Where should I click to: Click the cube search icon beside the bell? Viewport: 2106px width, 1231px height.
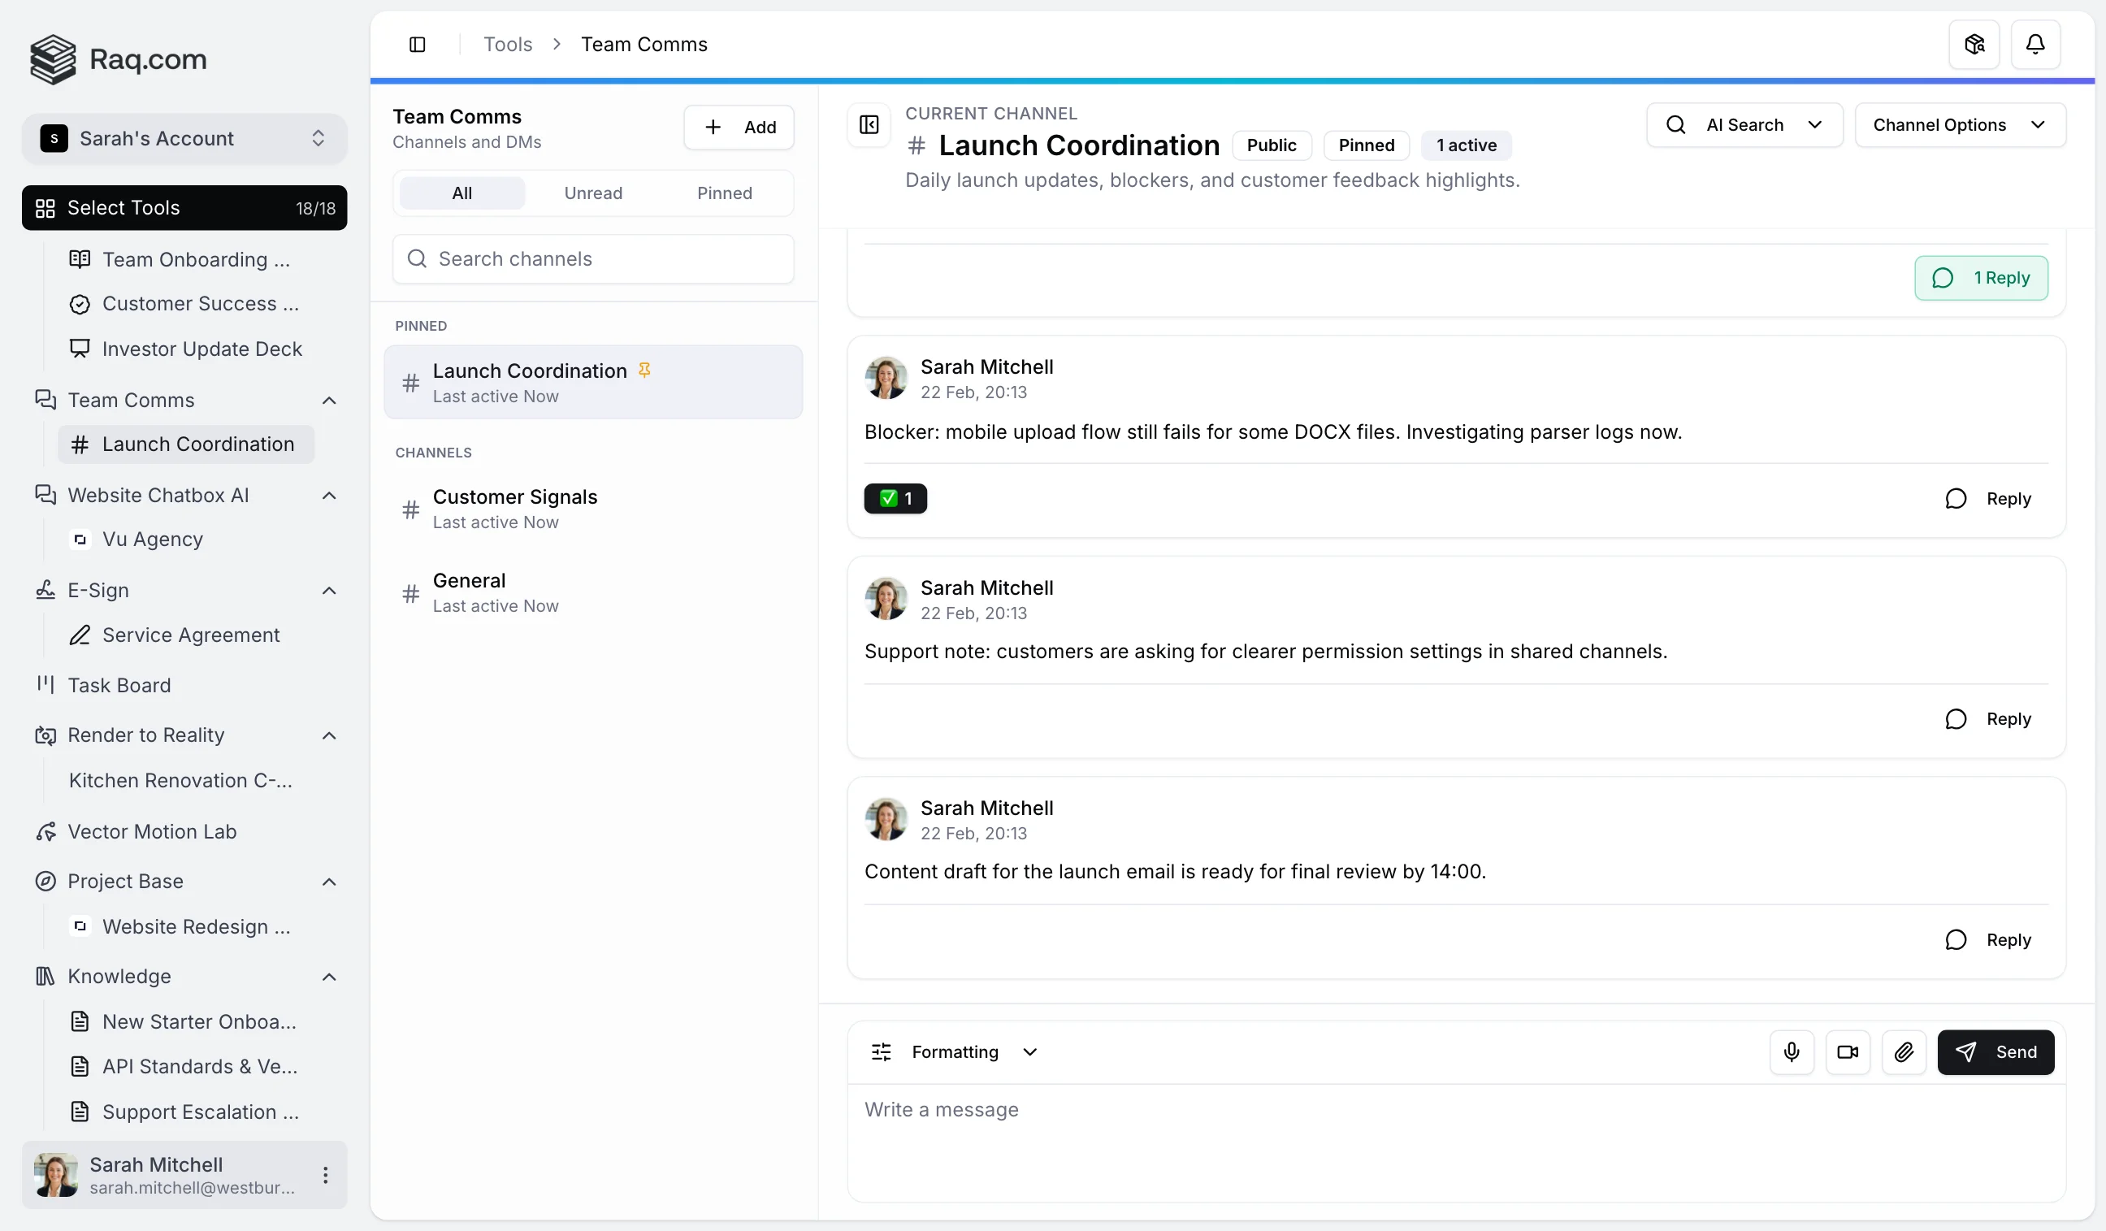(1973, 43)
